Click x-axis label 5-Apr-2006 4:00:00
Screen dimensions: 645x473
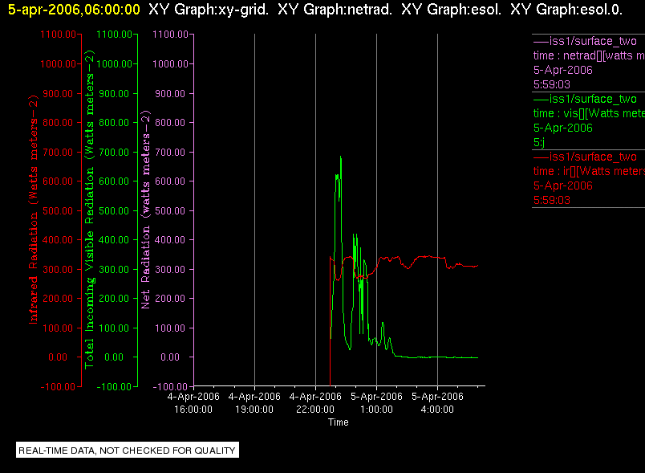437,402
